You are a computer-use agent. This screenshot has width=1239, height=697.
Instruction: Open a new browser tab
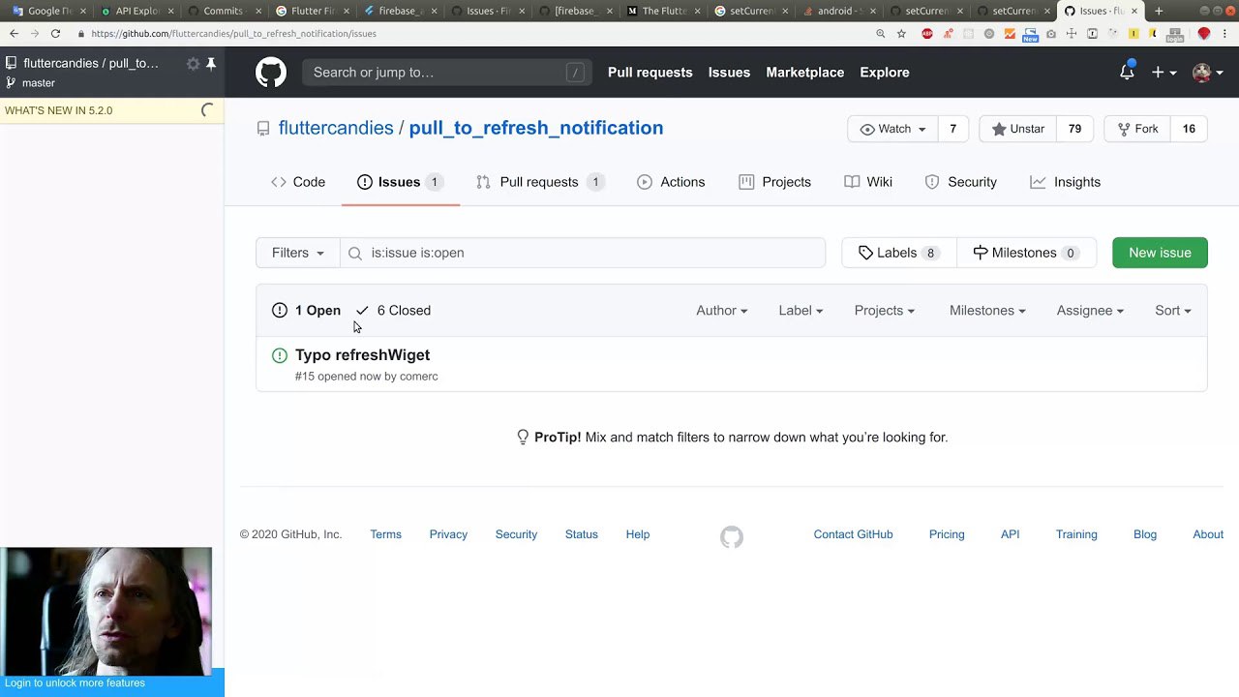[x=1159, y=12]
